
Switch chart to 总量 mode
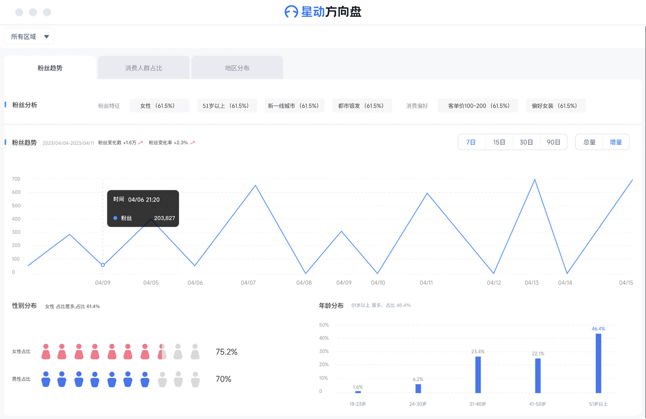click(589, 142)
